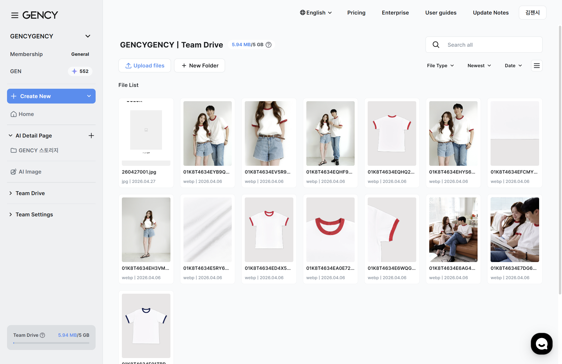Click Team Drive help icon in sidebar
Viewport: 562px width, 364px height.
[x=42, y=335]
